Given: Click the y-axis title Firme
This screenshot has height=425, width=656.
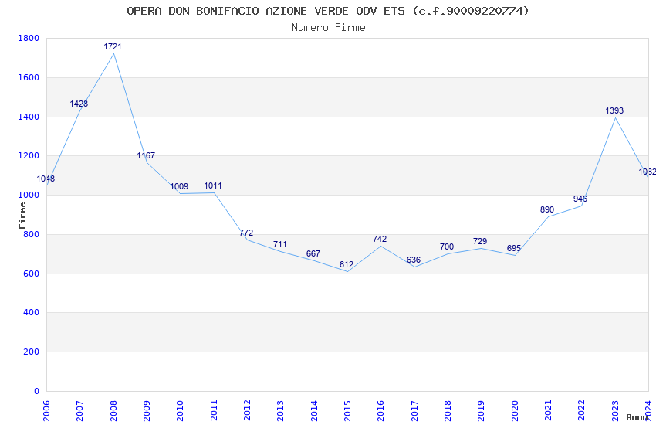Looking at the screenshot, I should point(22,216).
